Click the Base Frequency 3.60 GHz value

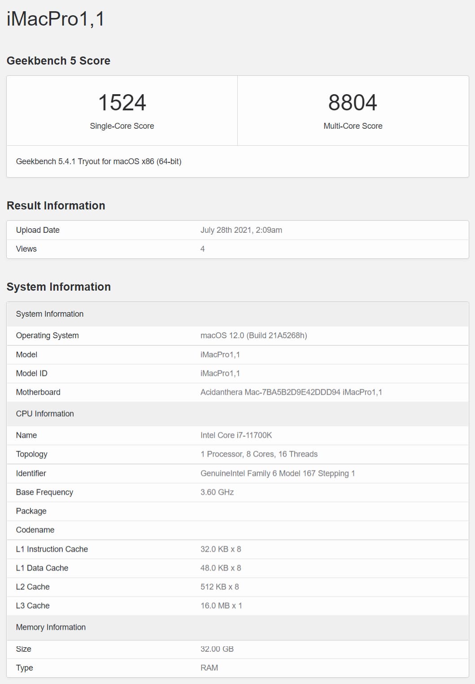point(217,492)
